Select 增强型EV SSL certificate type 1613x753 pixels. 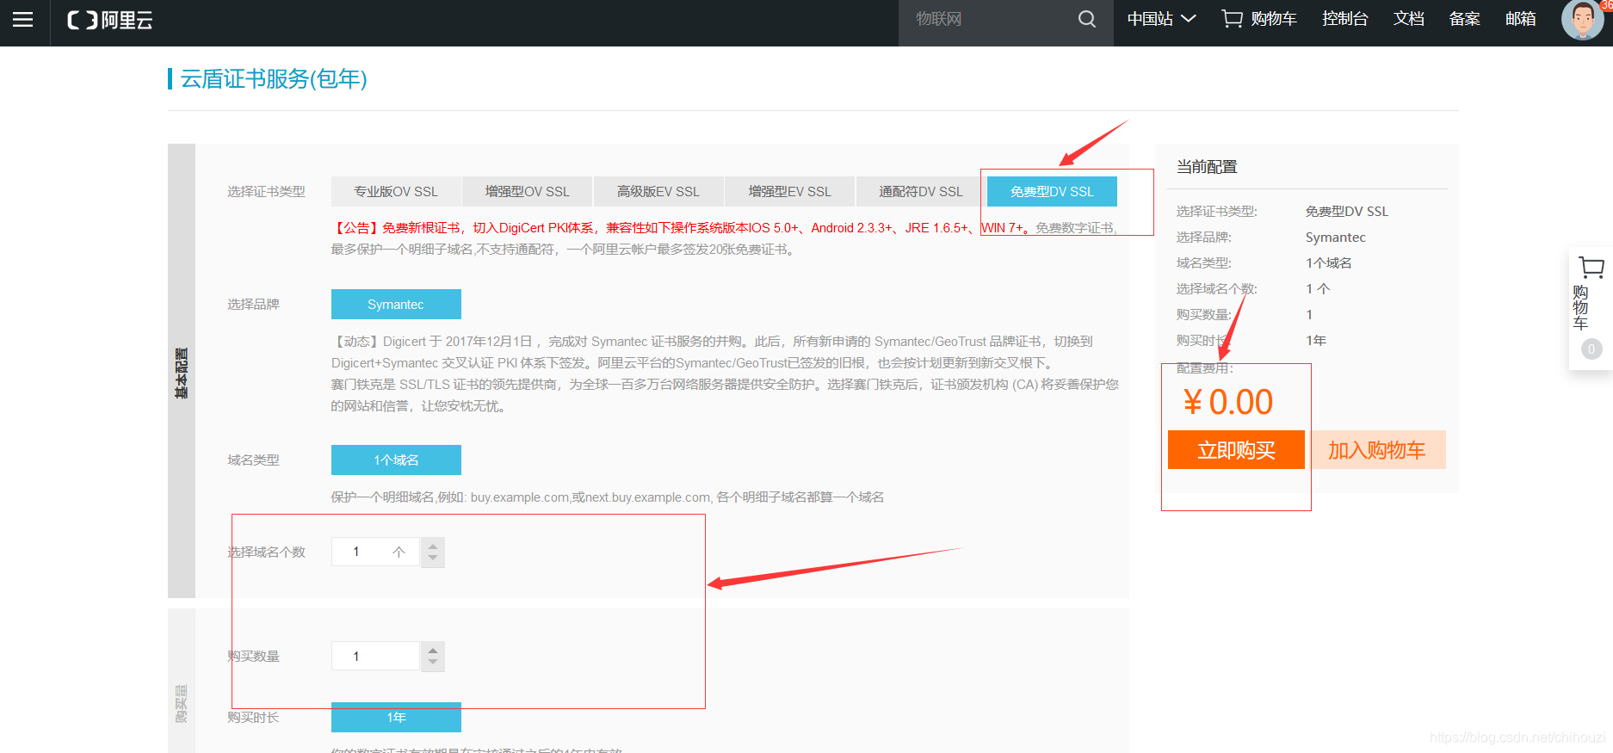coord(790,192)
